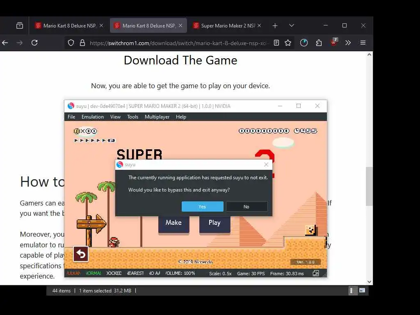Toggle reader view icon in the address bar

coord(276,43)
